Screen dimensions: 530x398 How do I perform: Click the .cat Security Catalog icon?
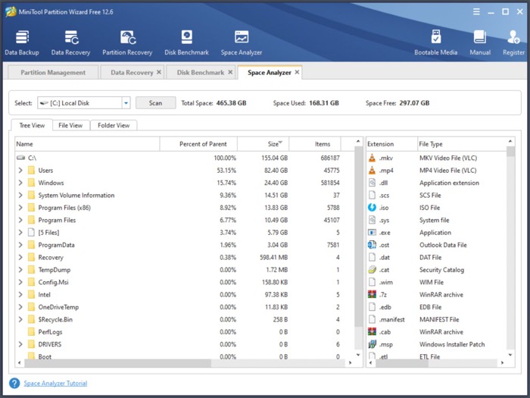373,270
